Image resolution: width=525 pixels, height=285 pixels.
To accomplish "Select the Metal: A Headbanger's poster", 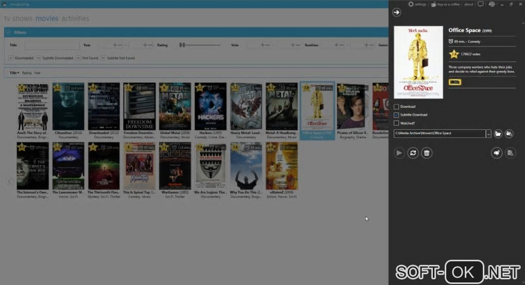I will (x=282, y=107).
